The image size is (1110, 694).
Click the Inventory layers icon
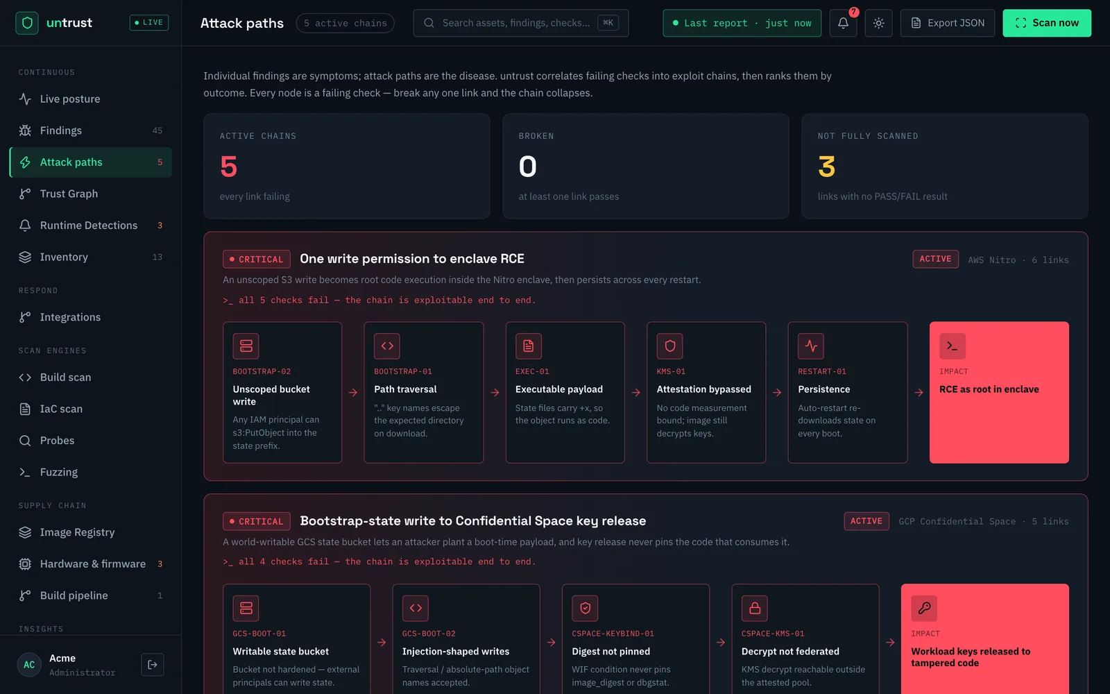point(25,257)
